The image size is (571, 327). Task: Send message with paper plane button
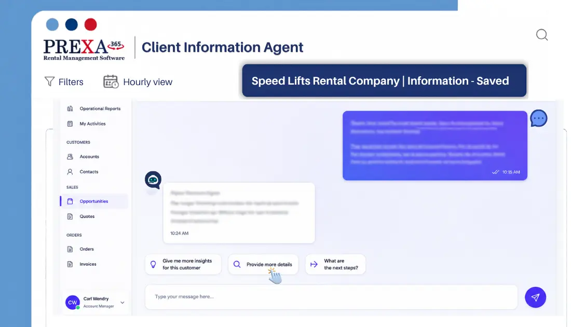535,297
